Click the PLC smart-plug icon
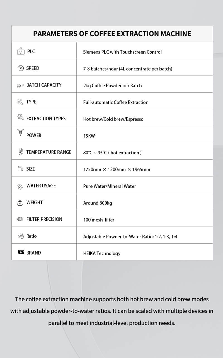This screenshot has width=223, height=358. point(20,52)
